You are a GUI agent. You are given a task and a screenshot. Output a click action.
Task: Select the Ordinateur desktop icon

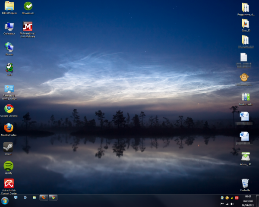point(9,27)
